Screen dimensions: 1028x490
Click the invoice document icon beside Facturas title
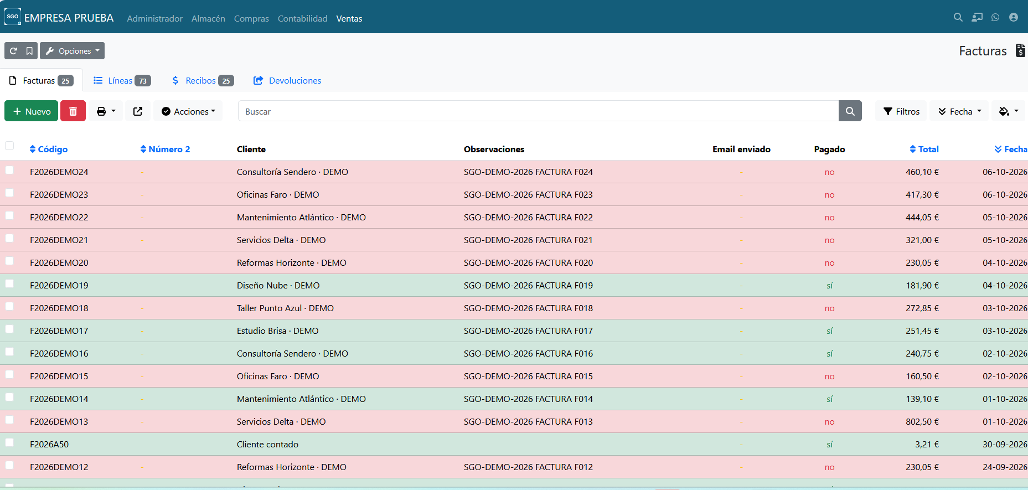pos(1020,50)
